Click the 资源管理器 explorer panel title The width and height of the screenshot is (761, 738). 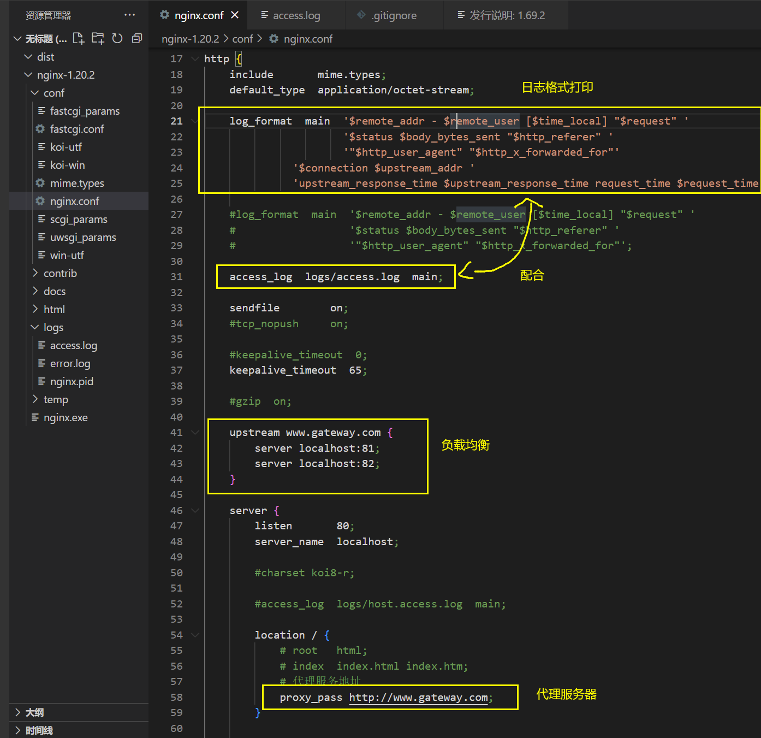pyautogui.click(x=48, y=15)
